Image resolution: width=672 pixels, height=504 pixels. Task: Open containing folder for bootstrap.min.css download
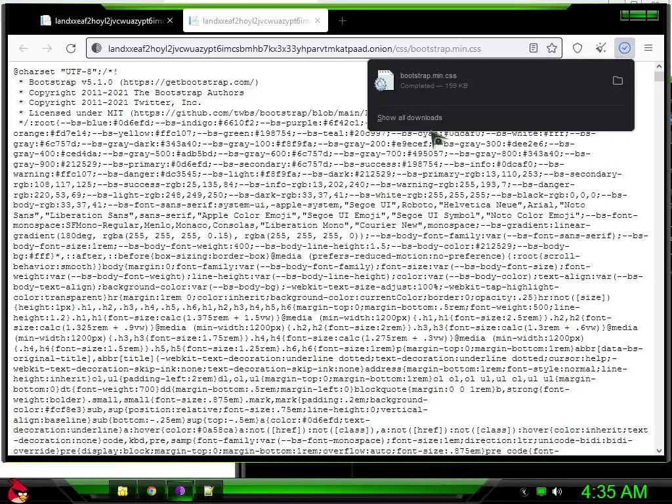[618, 81]
